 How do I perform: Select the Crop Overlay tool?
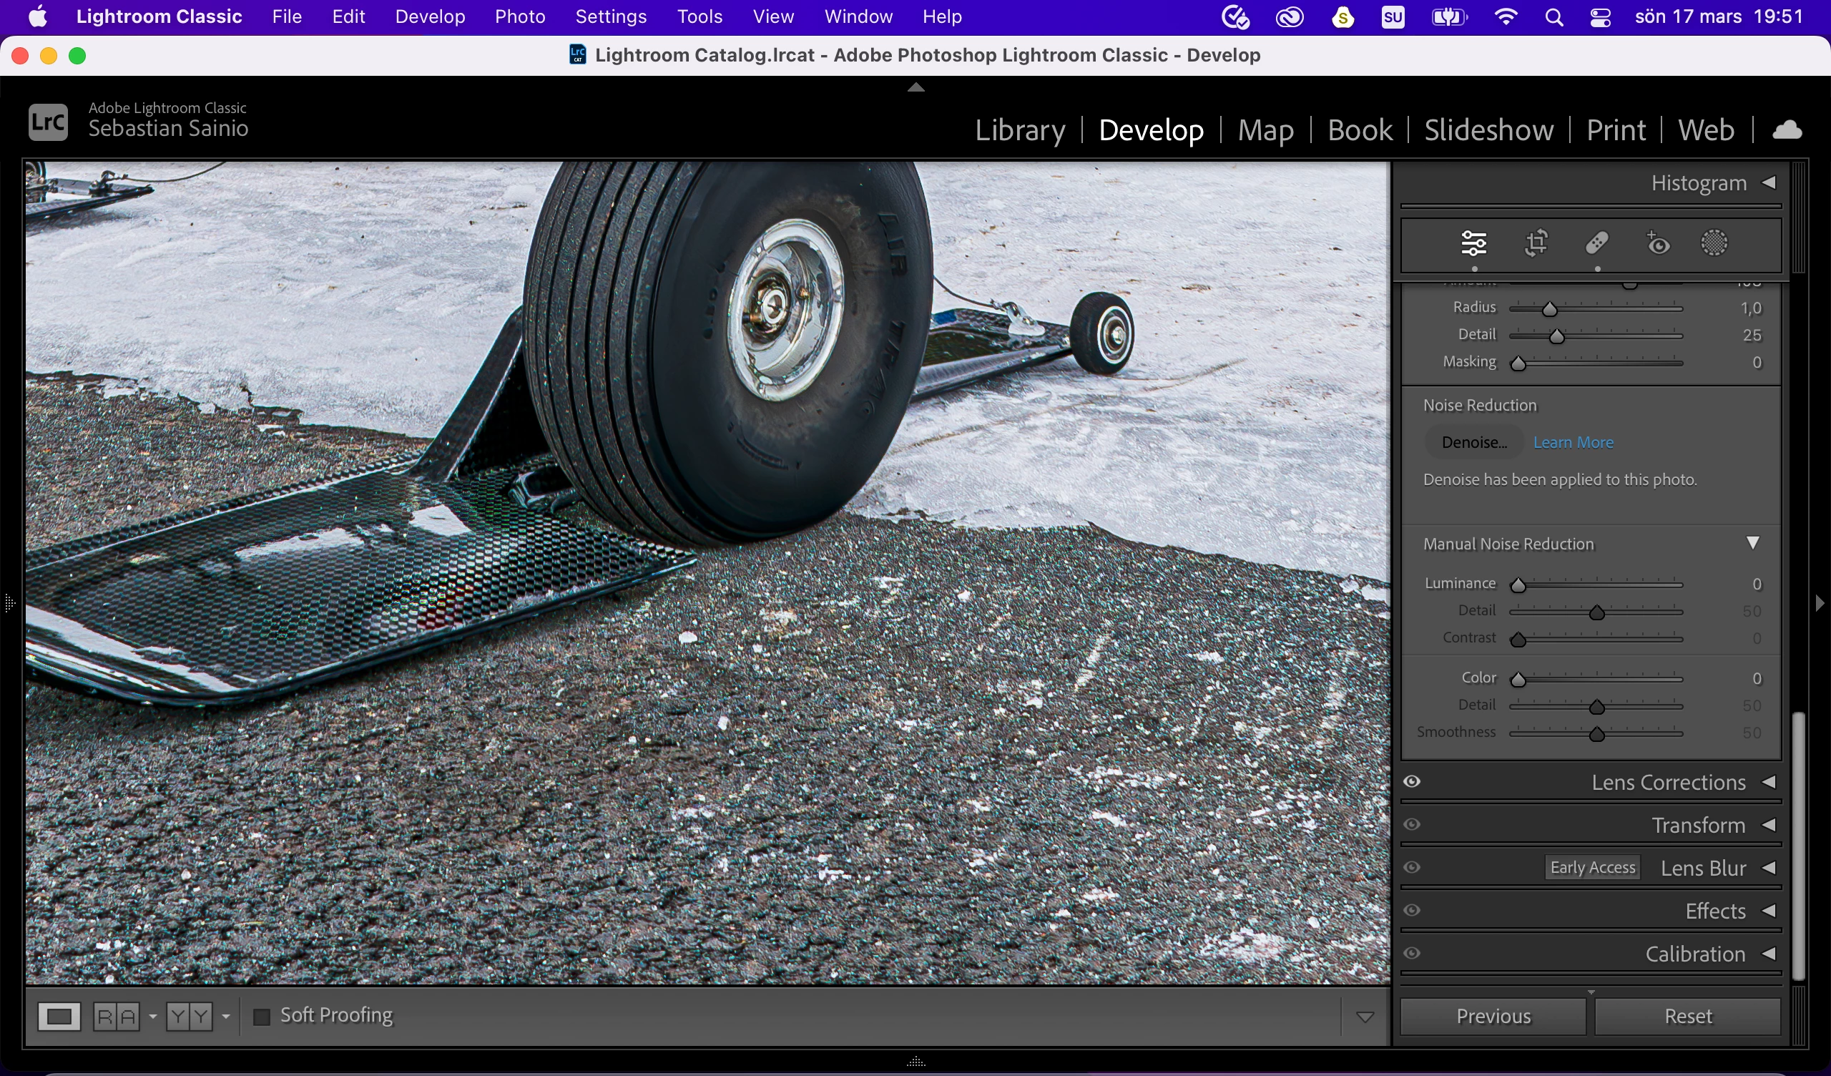(1536, 243)
